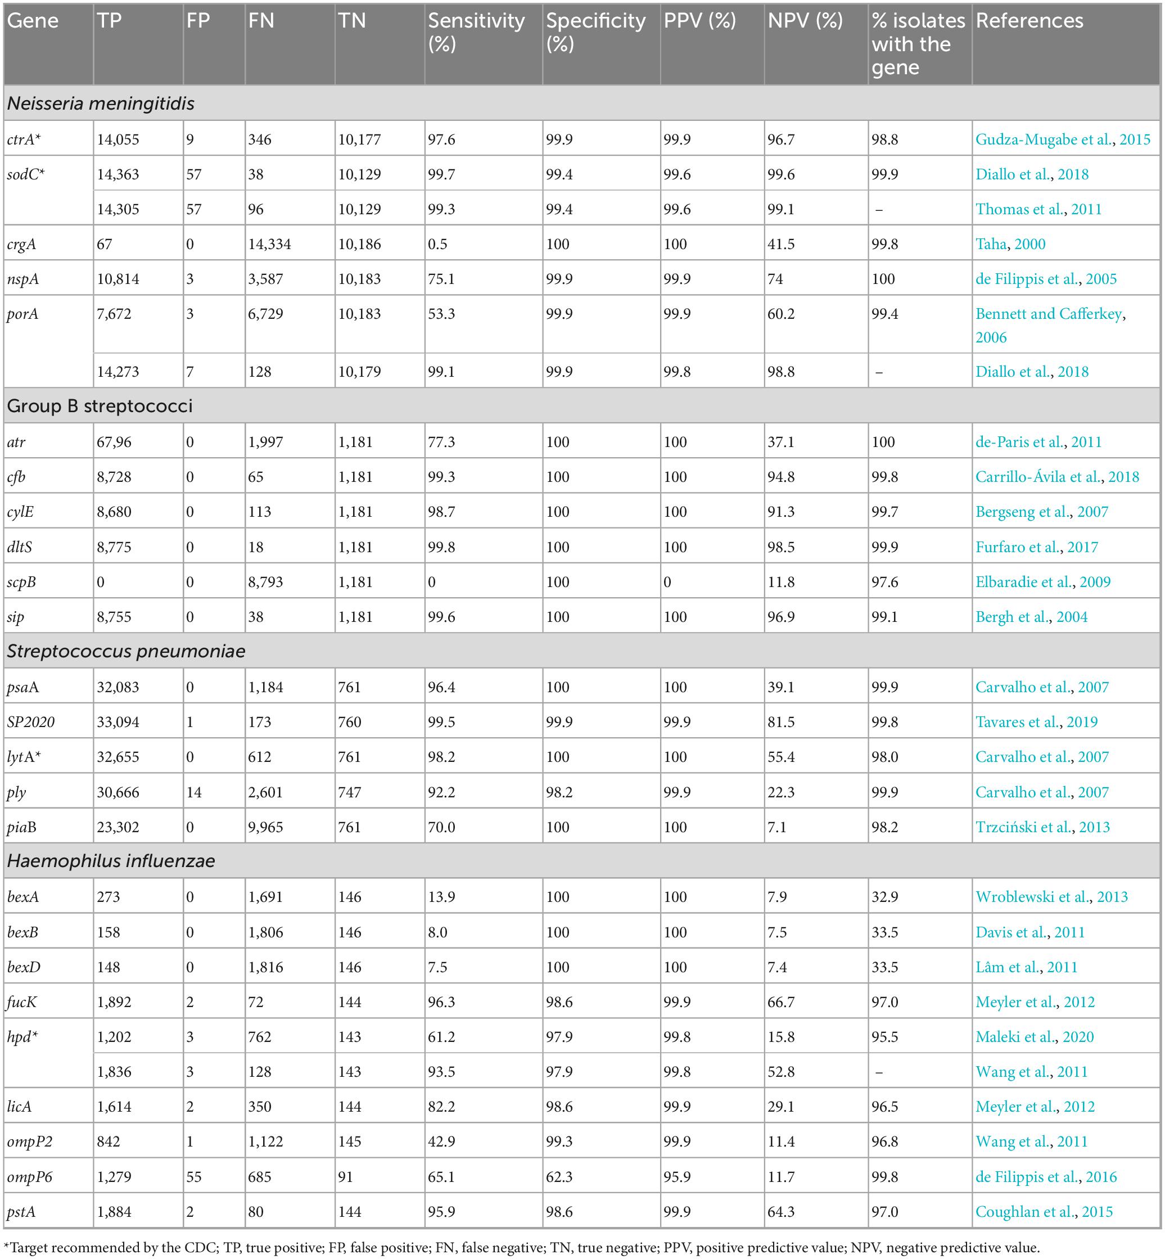Open the Gudza-Mugabe et al., 2015 reference
This screenshot has height=1259, width=1165.
point(1062,139)
